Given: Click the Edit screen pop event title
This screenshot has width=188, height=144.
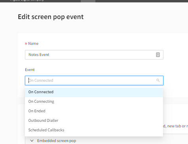Looking at the screenshot, I should (51, 17).
